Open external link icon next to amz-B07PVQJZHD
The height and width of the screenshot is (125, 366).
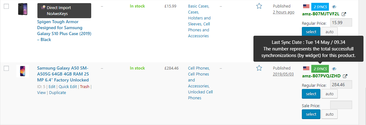click(345, 76)
